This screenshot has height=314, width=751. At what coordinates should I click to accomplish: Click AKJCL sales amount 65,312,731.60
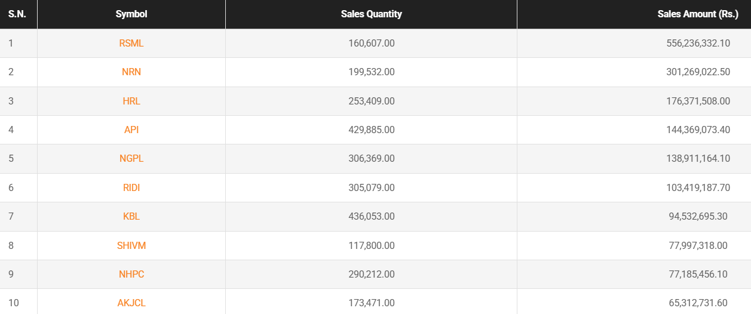tap(698, 303)
